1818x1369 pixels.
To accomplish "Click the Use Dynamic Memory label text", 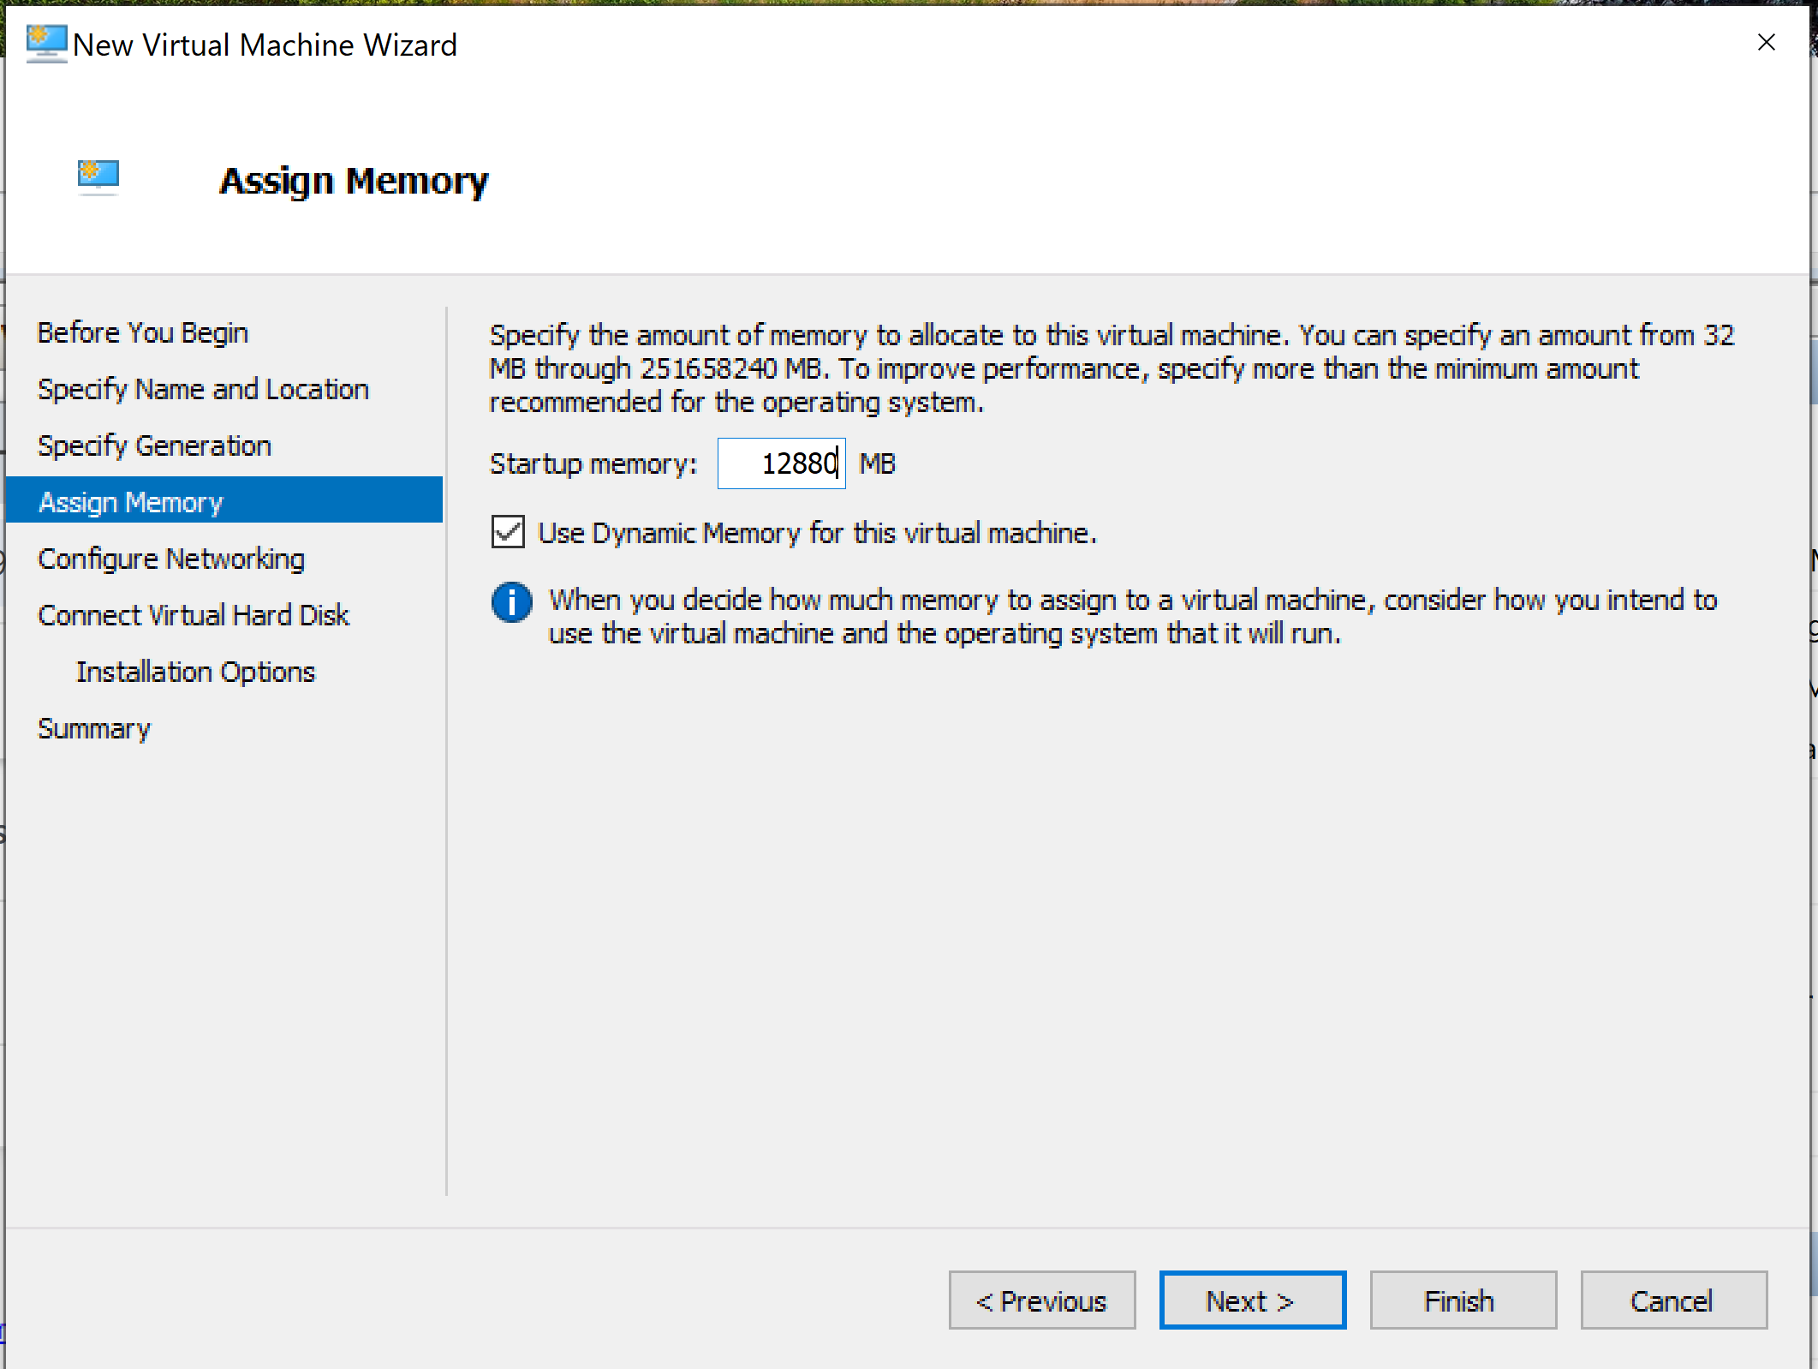I will coord(817,533).
